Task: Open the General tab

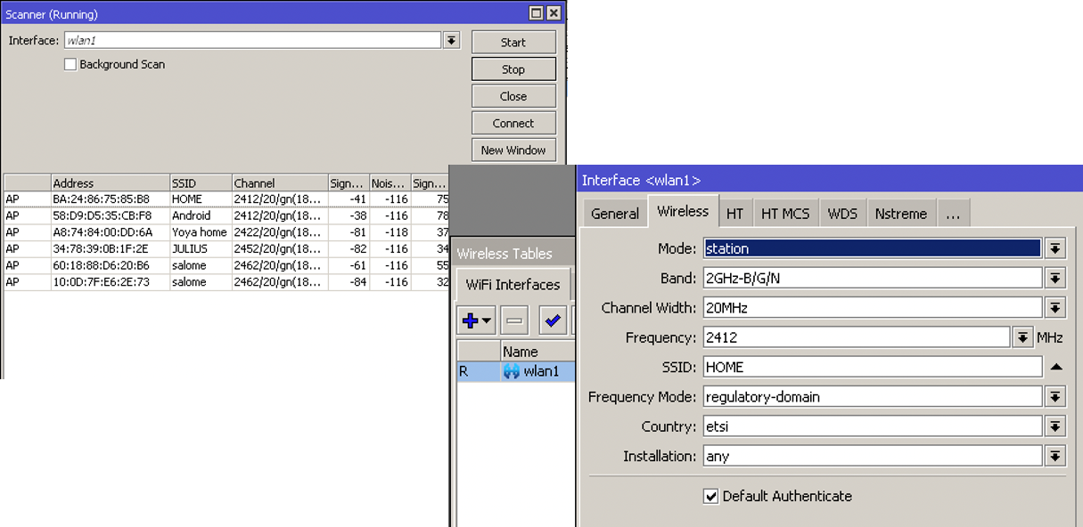Action: (614, 214)
